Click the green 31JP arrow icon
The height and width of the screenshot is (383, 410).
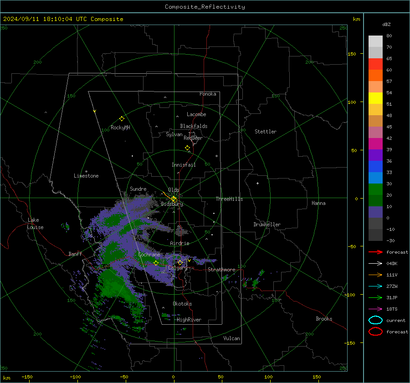coord(375,297)
